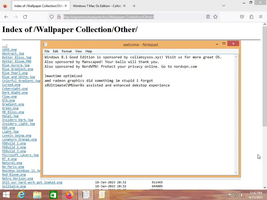Open the Blue Aurora.jpg link
This screenshot has height=200, width=267.
16,65
